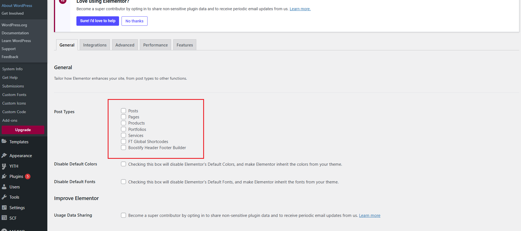Click the Users person icon
521x231 pixels.
[4, 187]
